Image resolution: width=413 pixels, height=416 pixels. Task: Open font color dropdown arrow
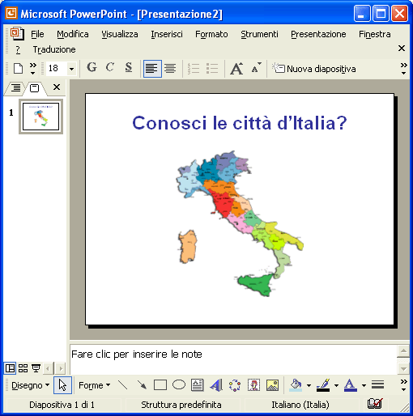[364, 385]
